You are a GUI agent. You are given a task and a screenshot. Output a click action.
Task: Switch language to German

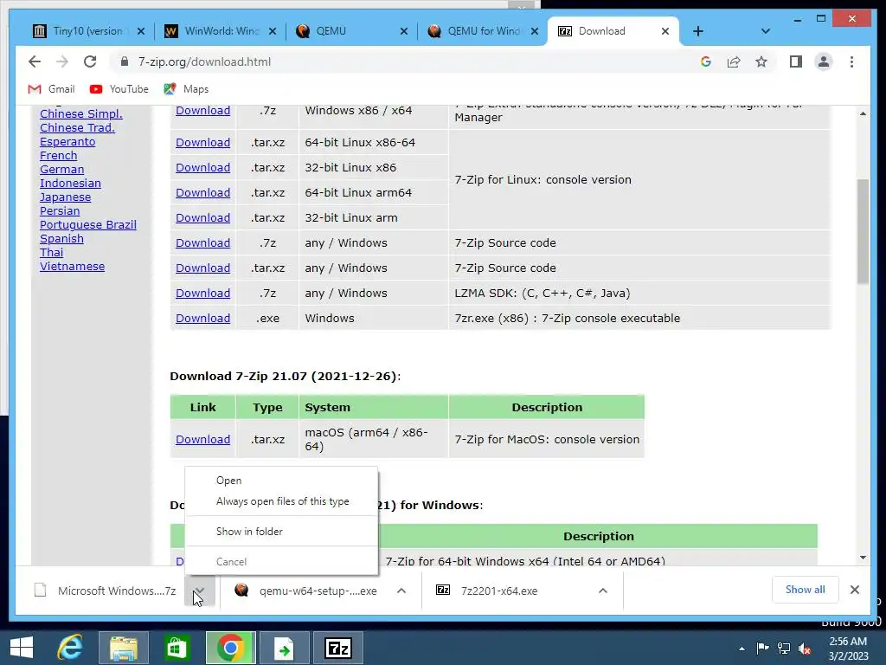coord(62,169)
